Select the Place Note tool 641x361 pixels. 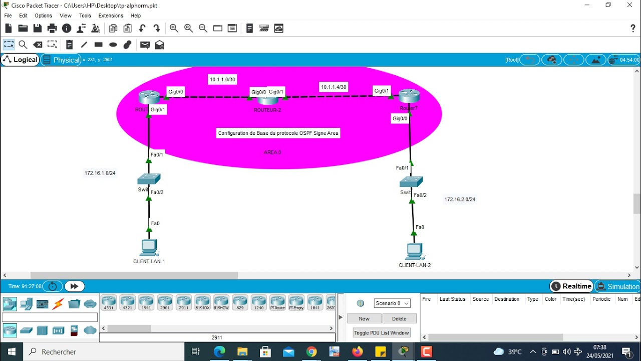tap(69, 45)
